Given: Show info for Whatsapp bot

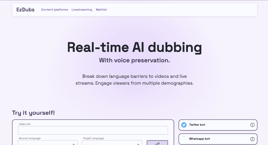Looking at the screenshot, I should 252,139.
